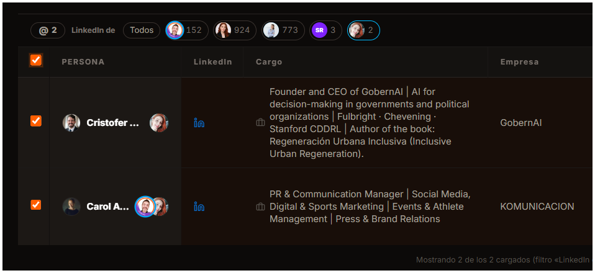Uncheck the Cristofer row checkbox
Viewport: 595px width, 273px height.
pos(35,121)
